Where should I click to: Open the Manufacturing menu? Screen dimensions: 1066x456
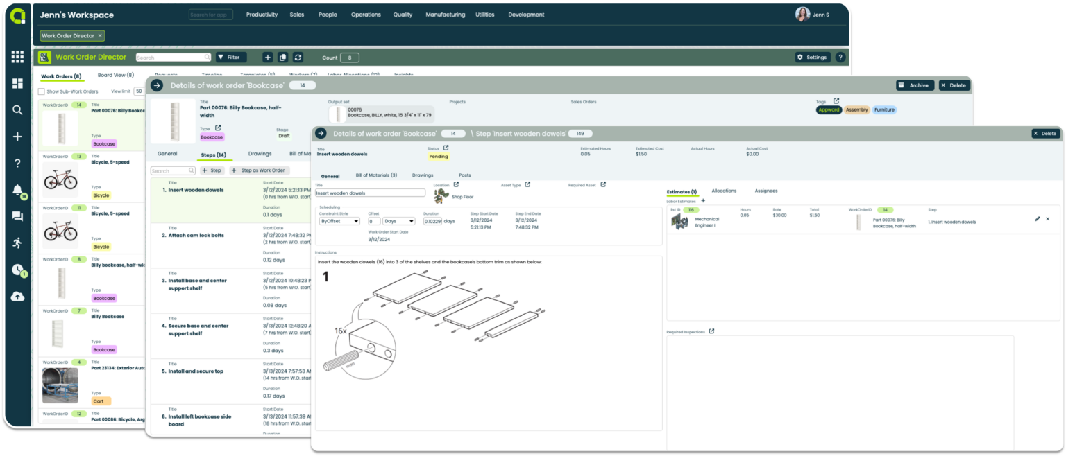445,14
